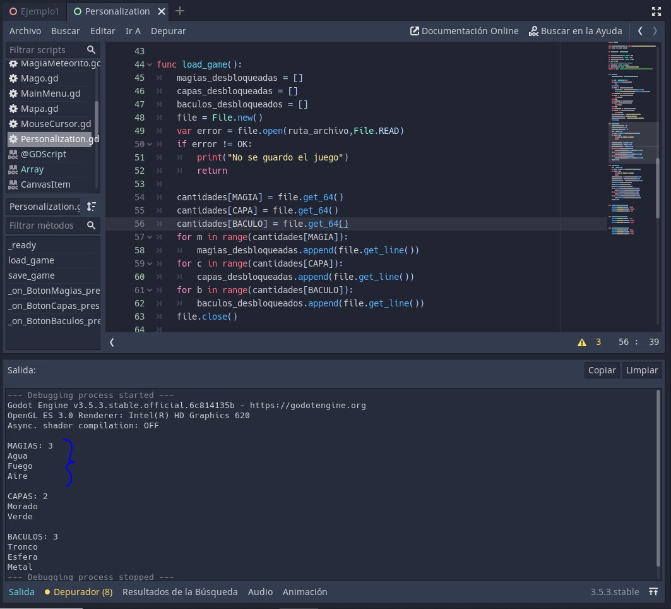Open the Ir A menu

pos(133,31)
